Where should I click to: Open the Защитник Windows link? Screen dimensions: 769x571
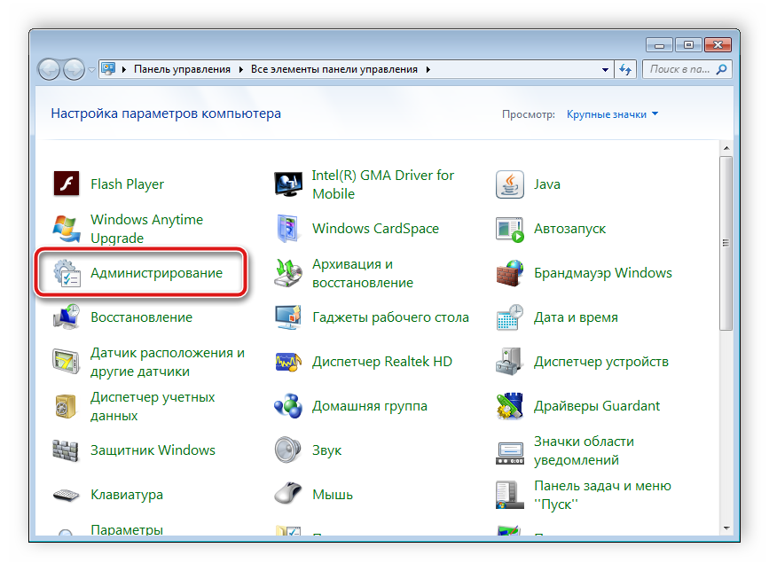click(x=153, y=450)
